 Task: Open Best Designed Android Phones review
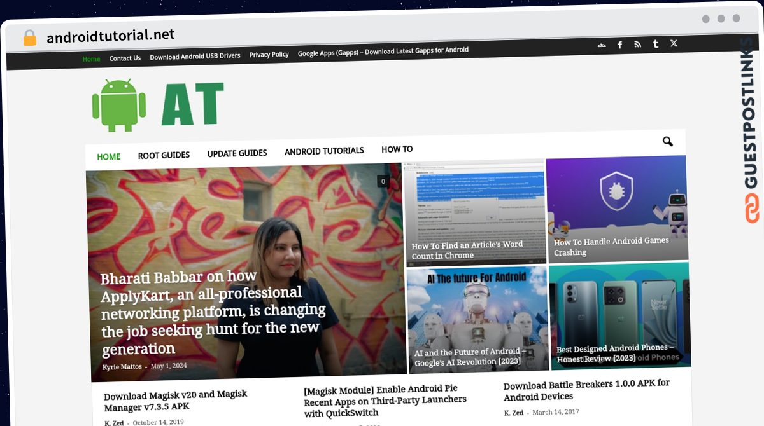(616, 354)
